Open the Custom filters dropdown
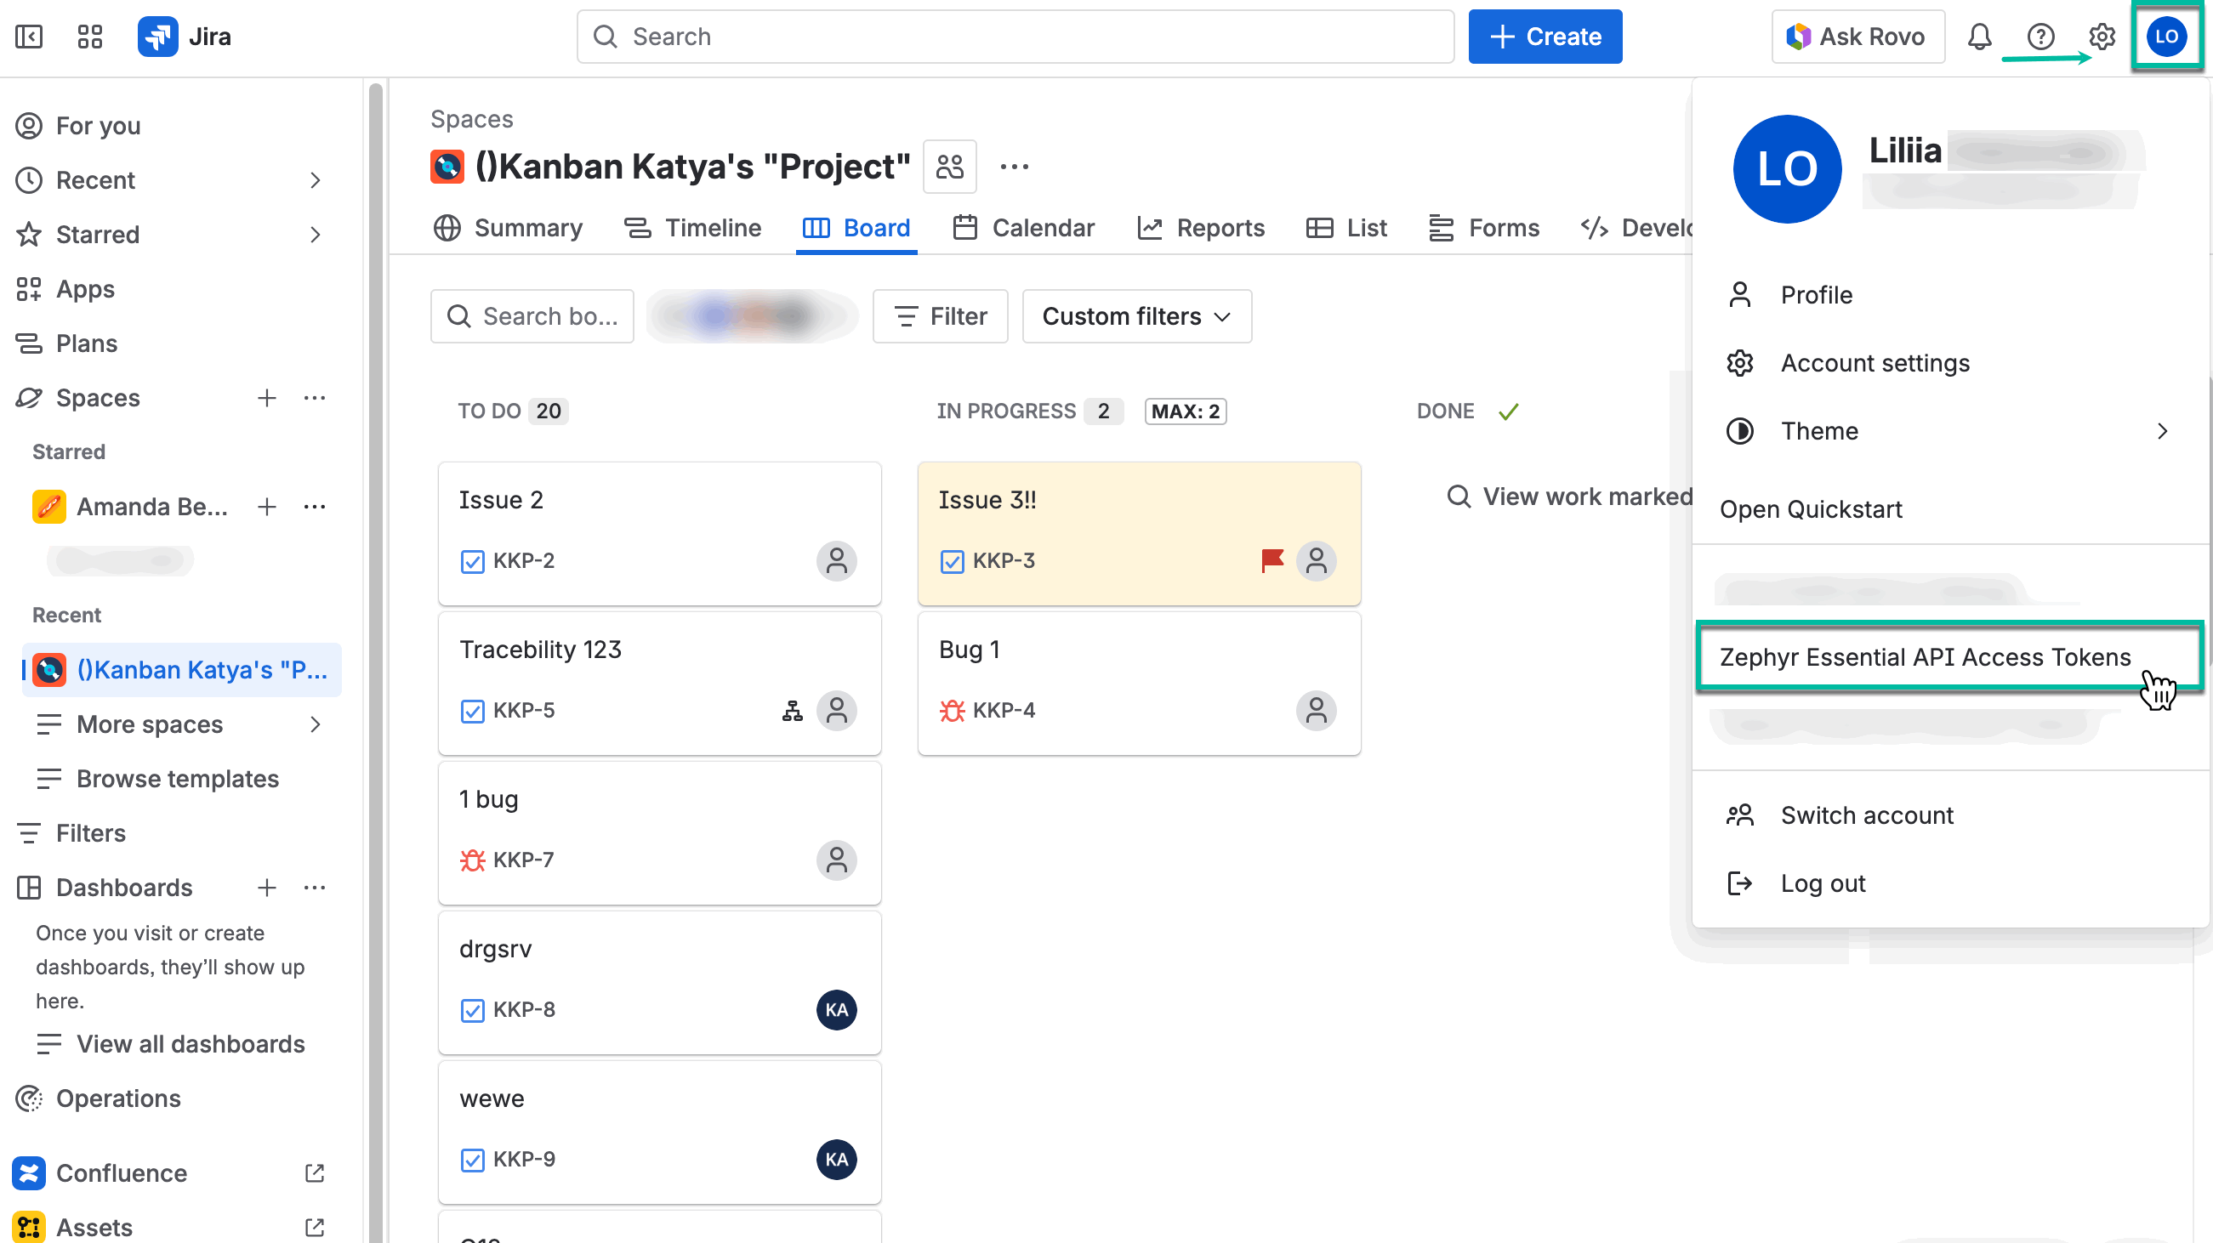The width and height of the screenshot is (2213, 1243). (1135, 316)
